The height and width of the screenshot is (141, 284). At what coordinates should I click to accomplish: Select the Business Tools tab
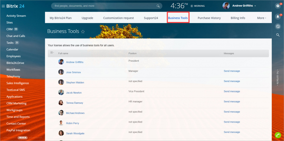(178, 18)
